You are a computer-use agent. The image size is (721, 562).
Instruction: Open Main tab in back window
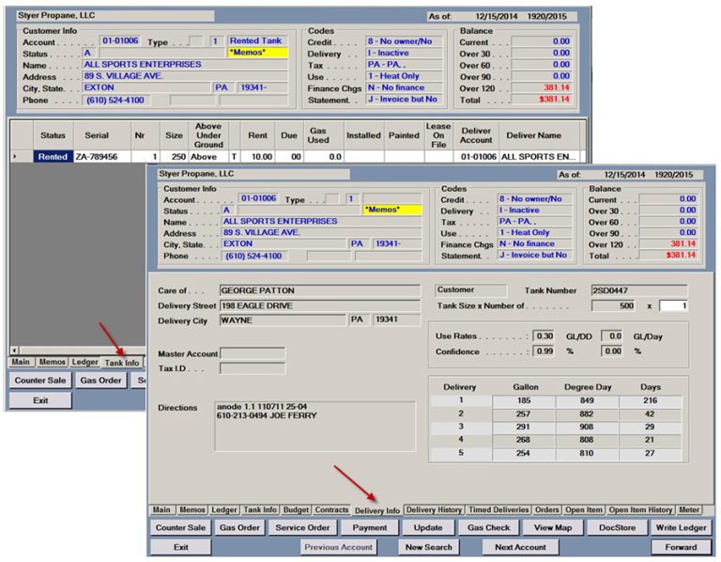pos(21,362)
